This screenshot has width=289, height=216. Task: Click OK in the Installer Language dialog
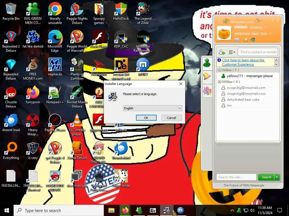point(146,118)
